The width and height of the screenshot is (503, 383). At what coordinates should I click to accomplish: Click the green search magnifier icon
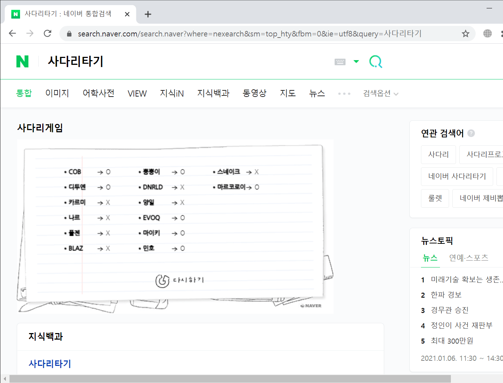tap(375, 61)
